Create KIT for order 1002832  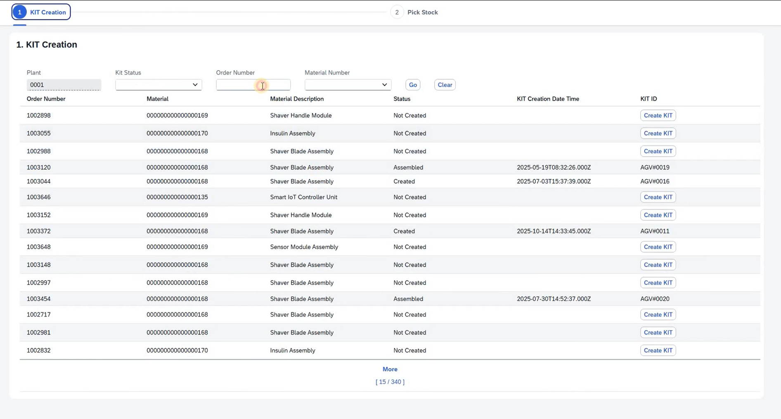[658, 350]
